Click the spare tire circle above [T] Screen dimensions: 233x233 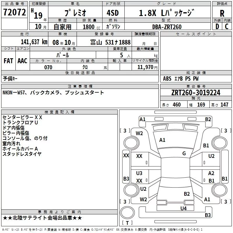point(127,213)
